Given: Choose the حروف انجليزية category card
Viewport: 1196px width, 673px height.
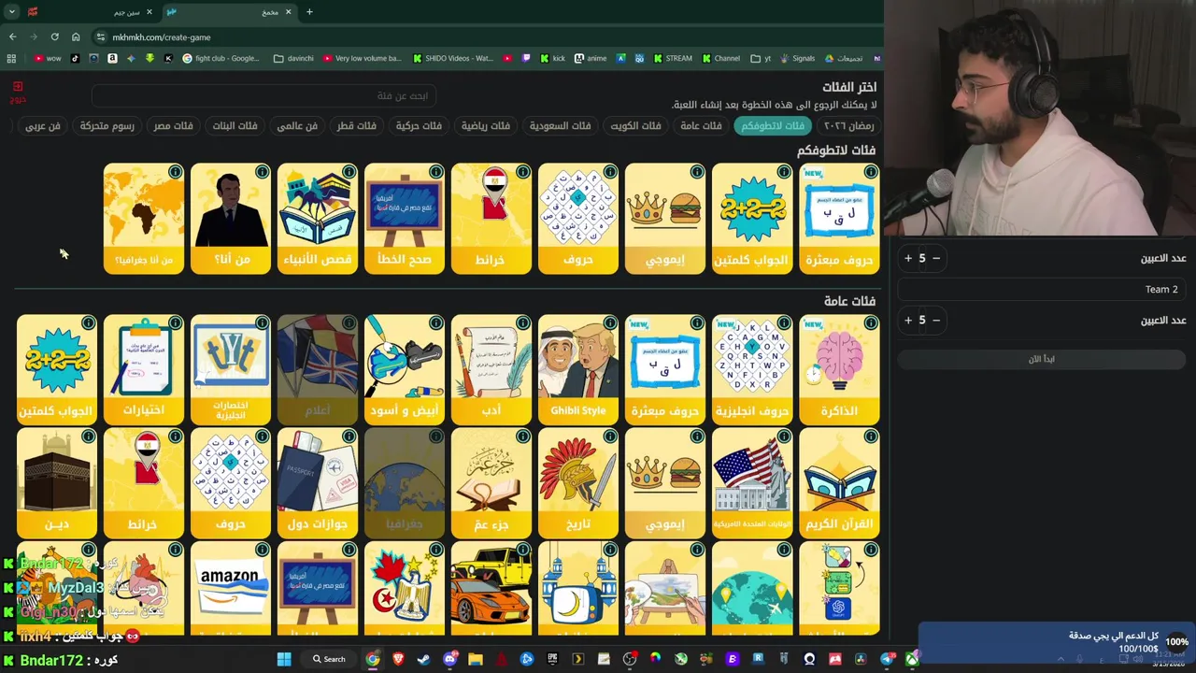Looking at the screenshot, I should pyautogui.click(x=751, y=369).
